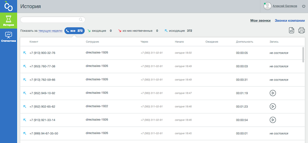Click the magnifier search icon
308x143 pixels.
tap(80, 19)
